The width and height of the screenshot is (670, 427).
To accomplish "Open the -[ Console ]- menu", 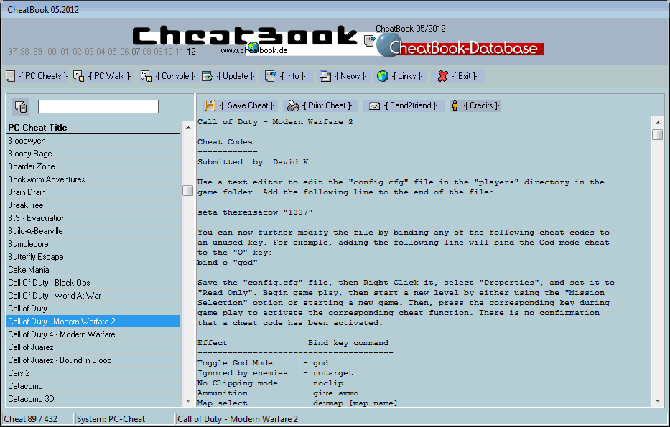I will (175, 77).
